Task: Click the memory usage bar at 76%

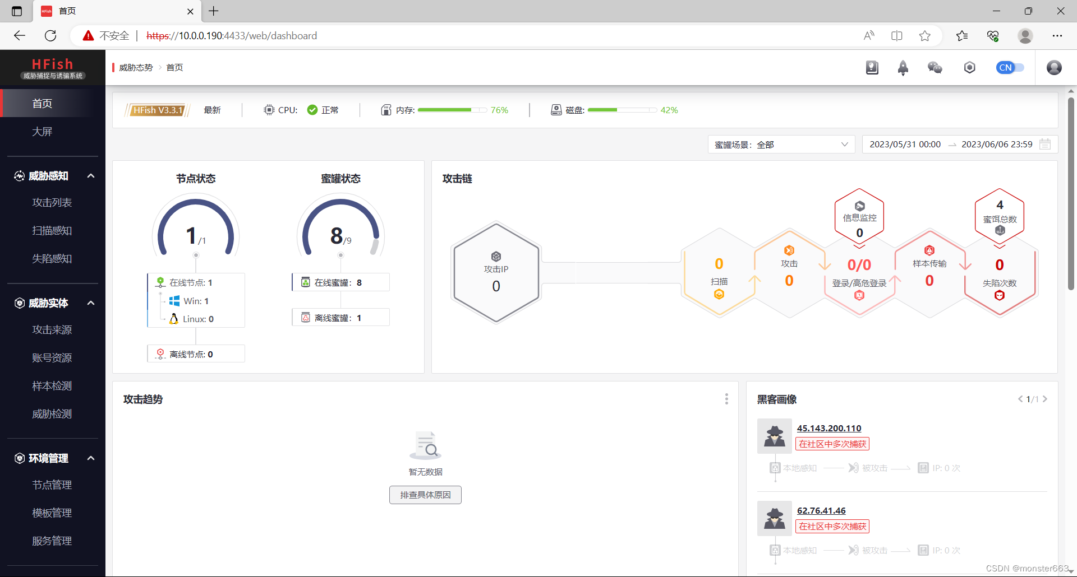Action: tap(452, 110)
